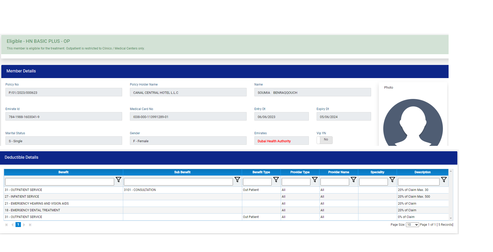This screenshot has width=493, height=252.
Task: Open the Provider Type filter funnel
Action: pyautogui.click(x=315, y=180)
